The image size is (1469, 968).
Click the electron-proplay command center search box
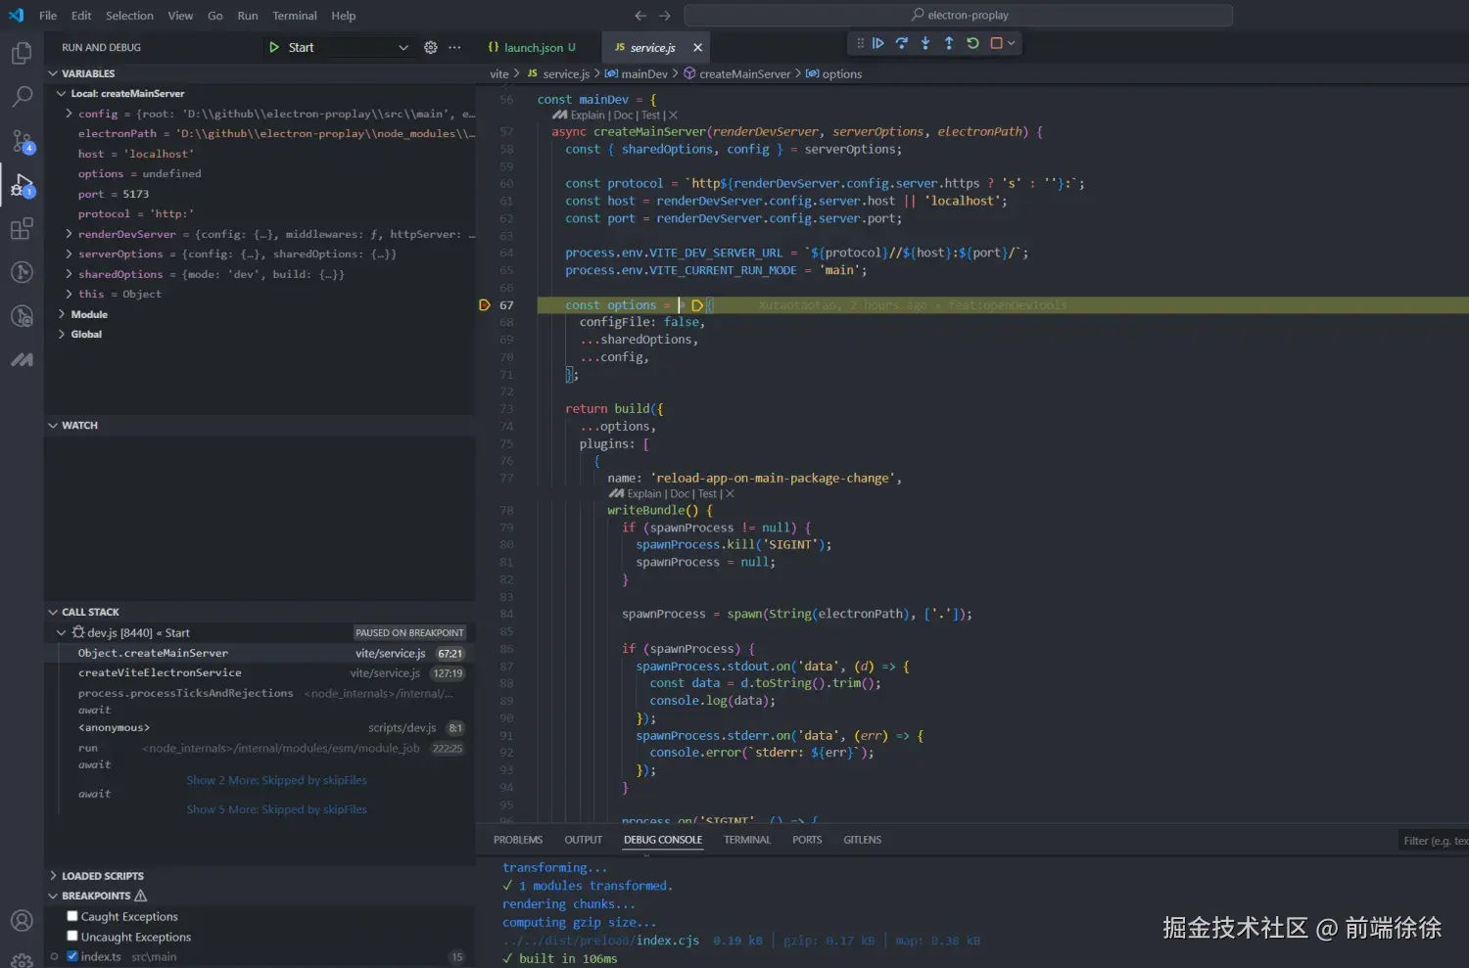pyautogui.click(x=959, y=16)
